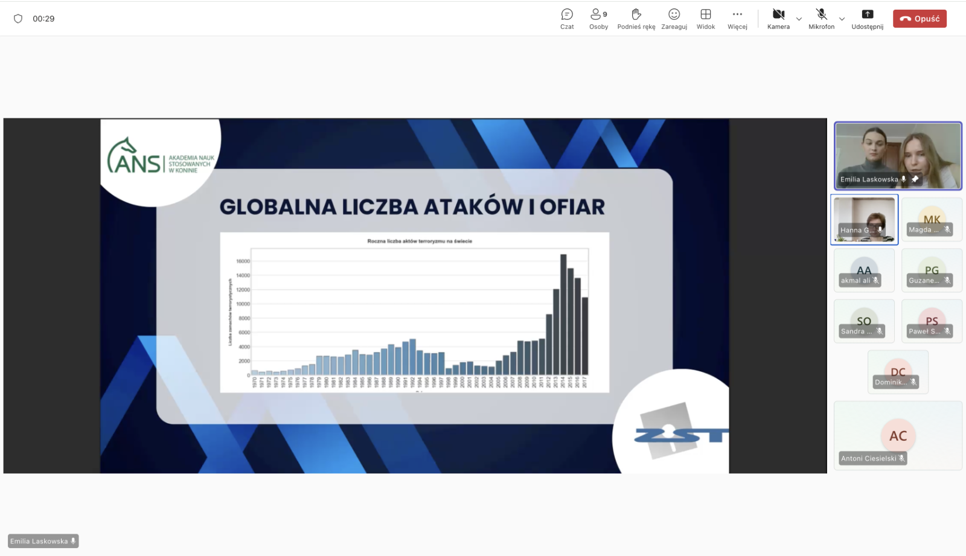Raise hand with Podnieś rękę
Screen dimensions: 966x556
636,19
